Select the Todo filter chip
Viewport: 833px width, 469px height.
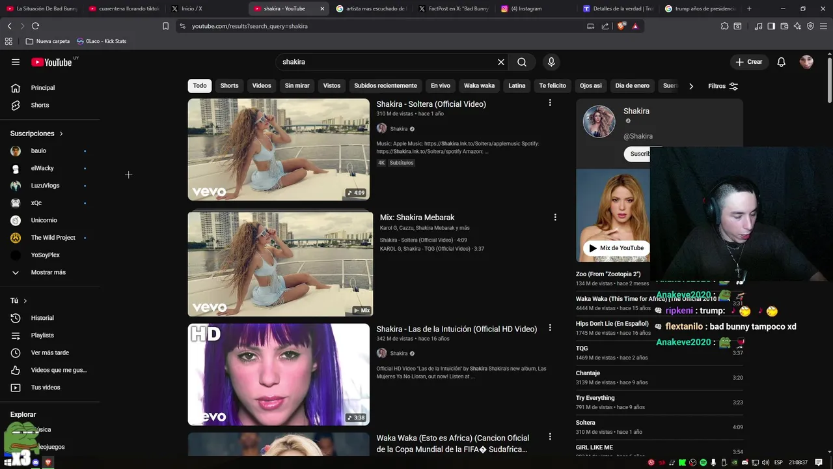pyautogui.click(x=200, y=85)
